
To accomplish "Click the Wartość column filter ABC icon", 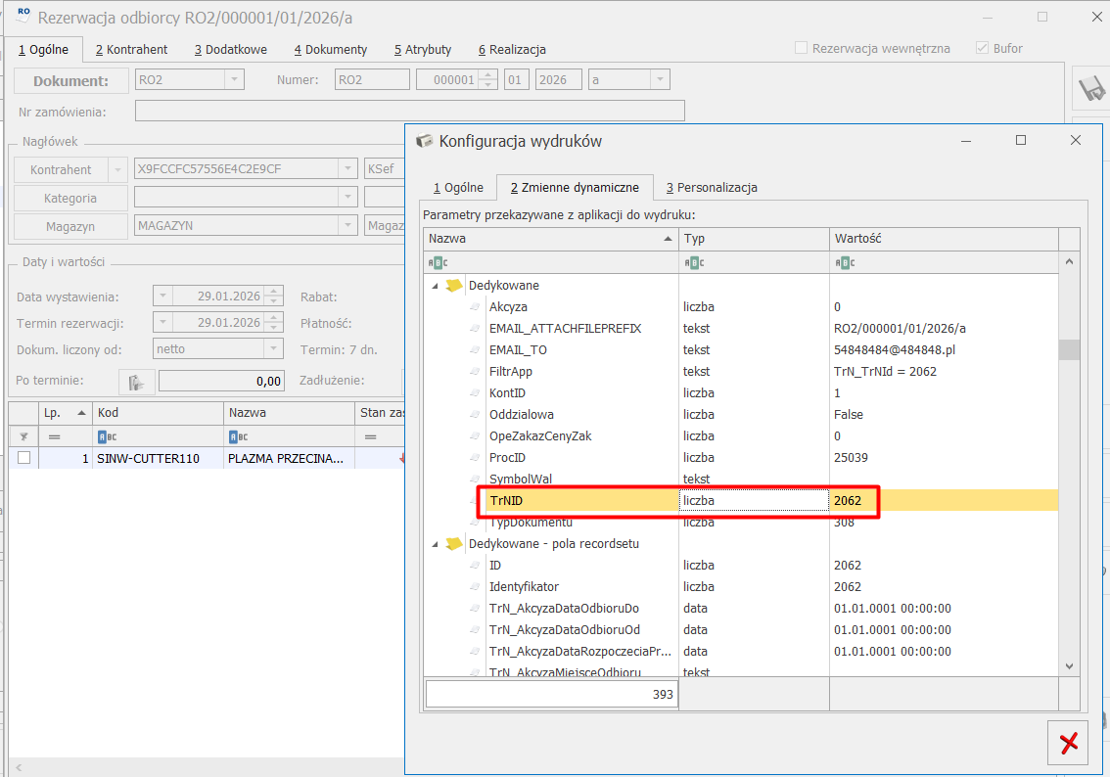I will 845,262.
